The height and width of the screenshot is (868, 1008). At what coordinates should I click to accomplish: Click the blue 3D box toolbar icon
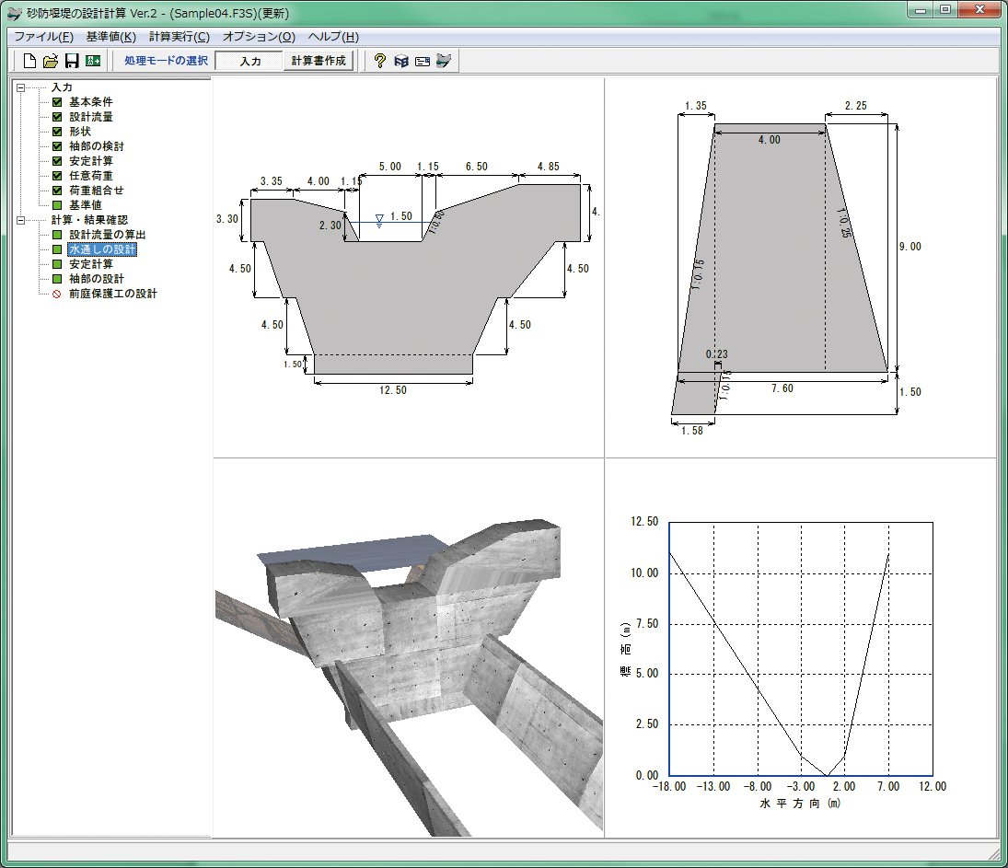click(x=401, y=61)
